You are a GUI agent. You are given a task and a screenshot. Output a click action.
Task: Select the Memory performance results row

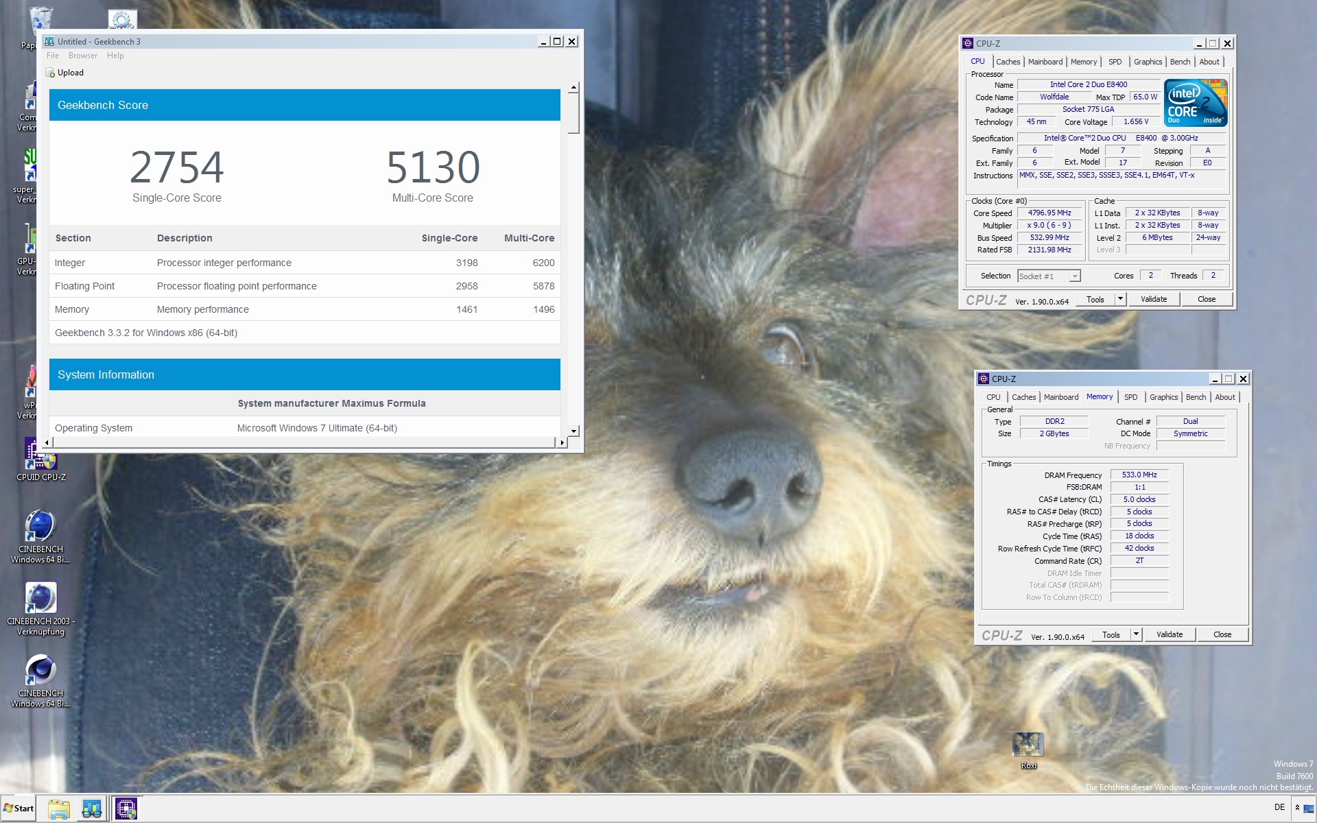tap(305, 309)
